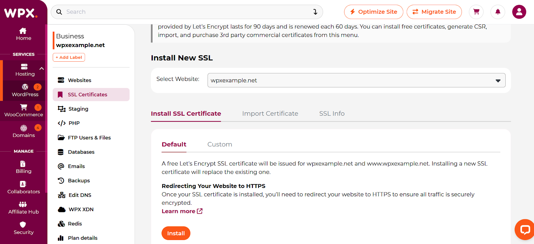Click the WPX logo
The image size is (534, 244).
coord(21,13)
